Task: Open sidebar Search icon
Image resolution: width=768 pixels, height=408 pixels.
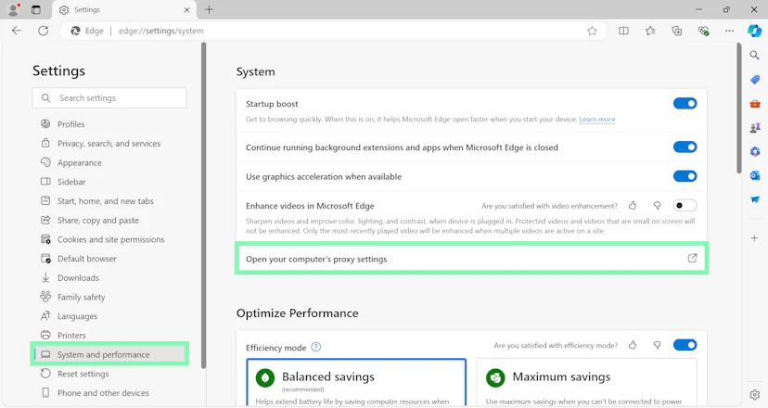Action: tap(755, 56)
